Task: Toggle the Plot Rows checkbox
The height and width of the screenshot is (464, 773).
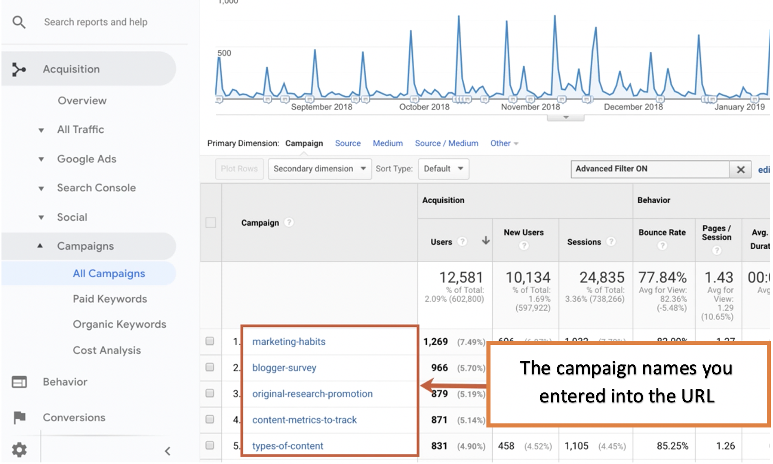Action: pyautogui.click(x=237, y=169)
